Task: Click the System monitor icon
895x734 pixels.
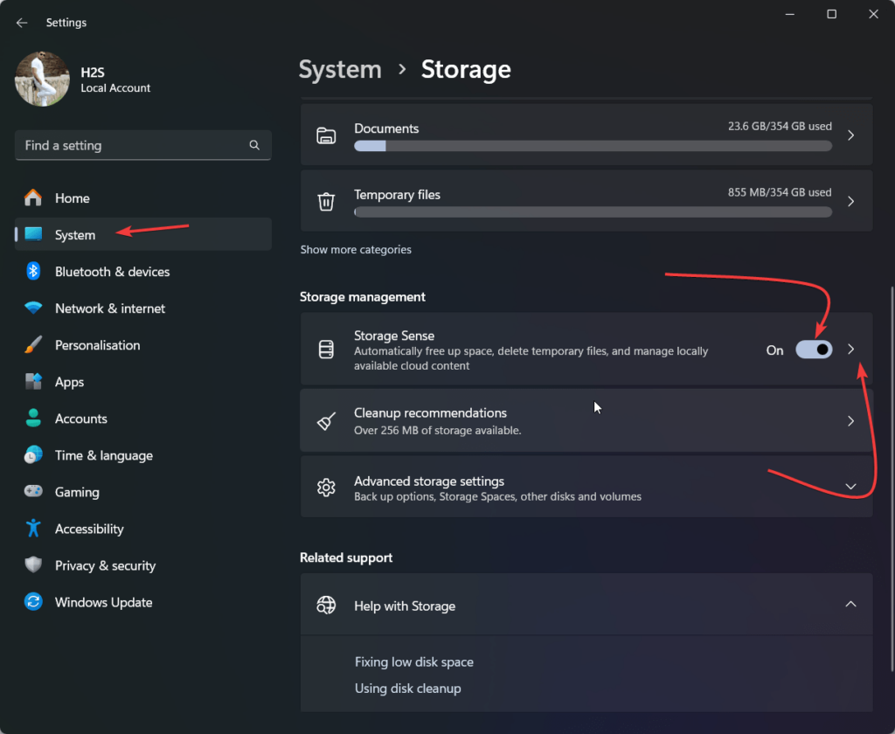Action: 33,234
